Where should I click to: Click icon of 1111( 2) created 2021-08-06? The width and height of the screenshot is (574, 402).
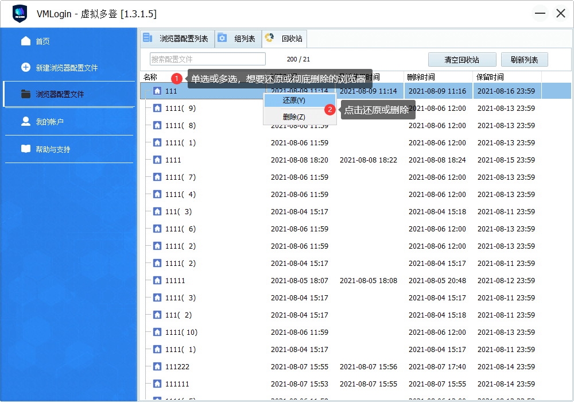[x=157, y=246]
